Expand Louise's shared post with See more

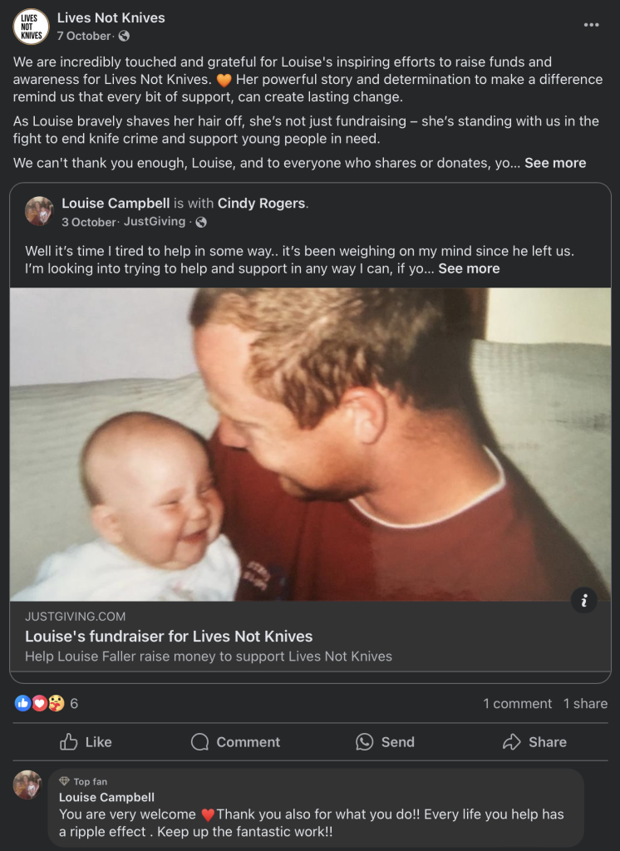(x=469, y=268)
